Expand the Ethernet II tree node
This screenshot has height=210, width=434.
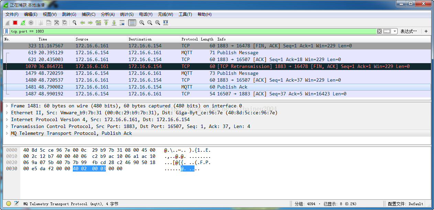(x=7, y=113)
